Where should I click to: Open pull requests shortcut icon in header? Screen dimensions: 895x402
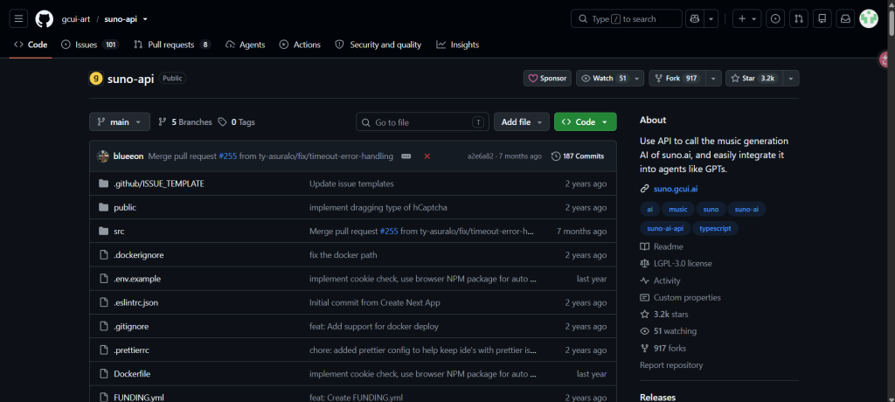[x=799, y=19]
